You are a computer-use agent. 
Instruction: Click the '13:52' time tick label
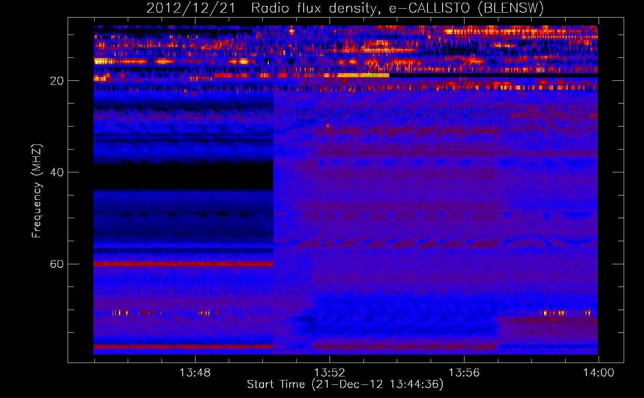click(x=330, y=373)
